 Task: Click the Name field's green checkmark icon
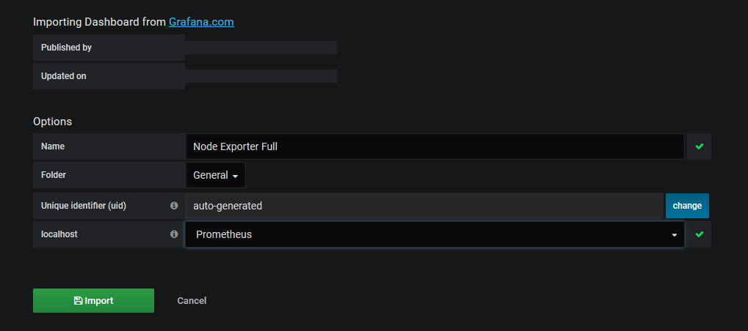click(700, 146)
